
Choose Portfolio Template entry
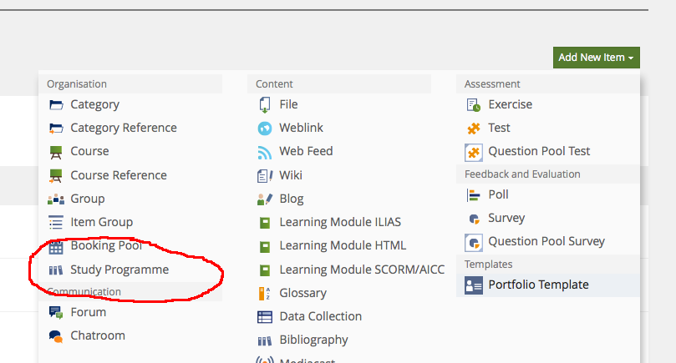538,285
